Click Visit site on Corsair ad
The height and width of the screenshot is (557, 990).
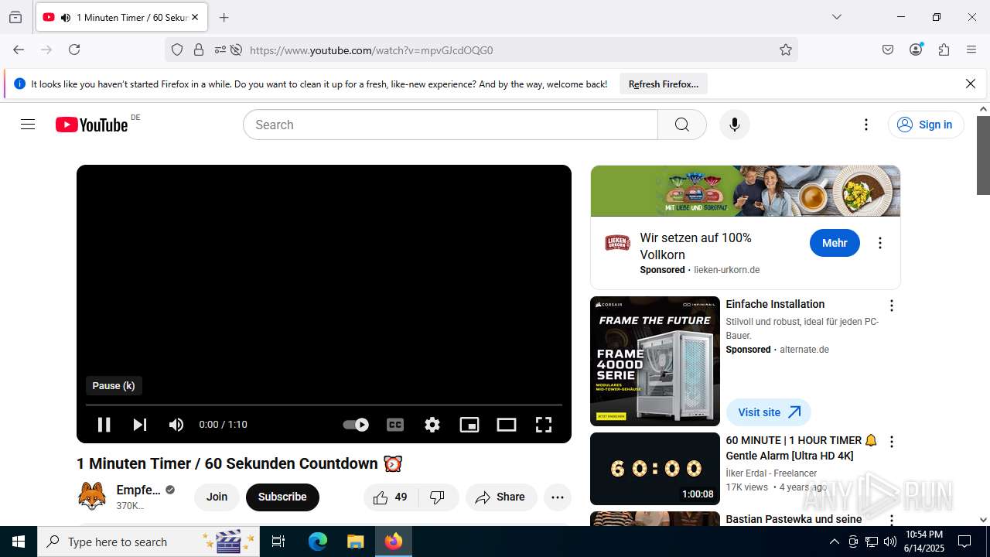tap(768, 412)
